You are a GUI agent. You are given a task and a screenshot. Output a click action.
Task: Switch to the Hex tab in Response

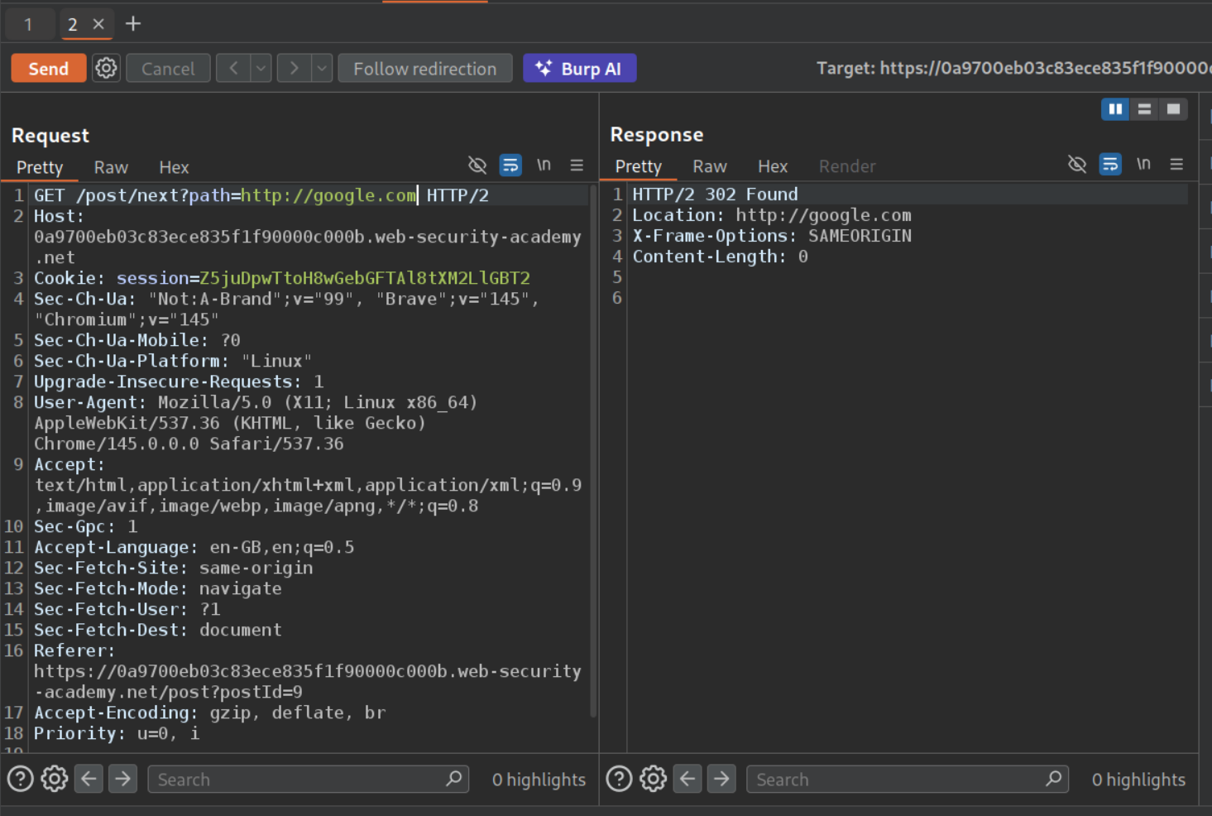point(772,166)
